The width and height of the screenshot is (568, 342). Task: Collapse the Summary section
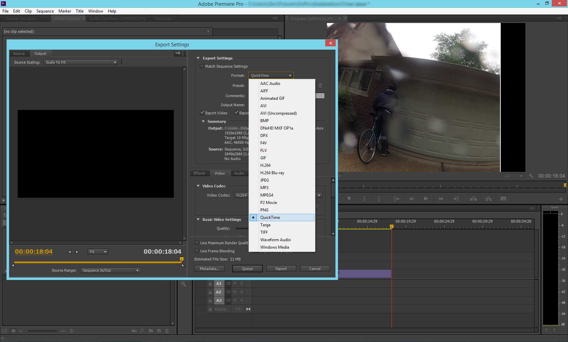coord(203,121)
